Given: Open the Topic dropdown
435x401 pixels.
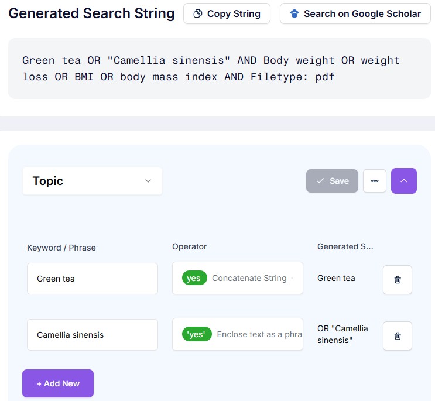Looking at the screenshot, I should [x=93, y=181].
